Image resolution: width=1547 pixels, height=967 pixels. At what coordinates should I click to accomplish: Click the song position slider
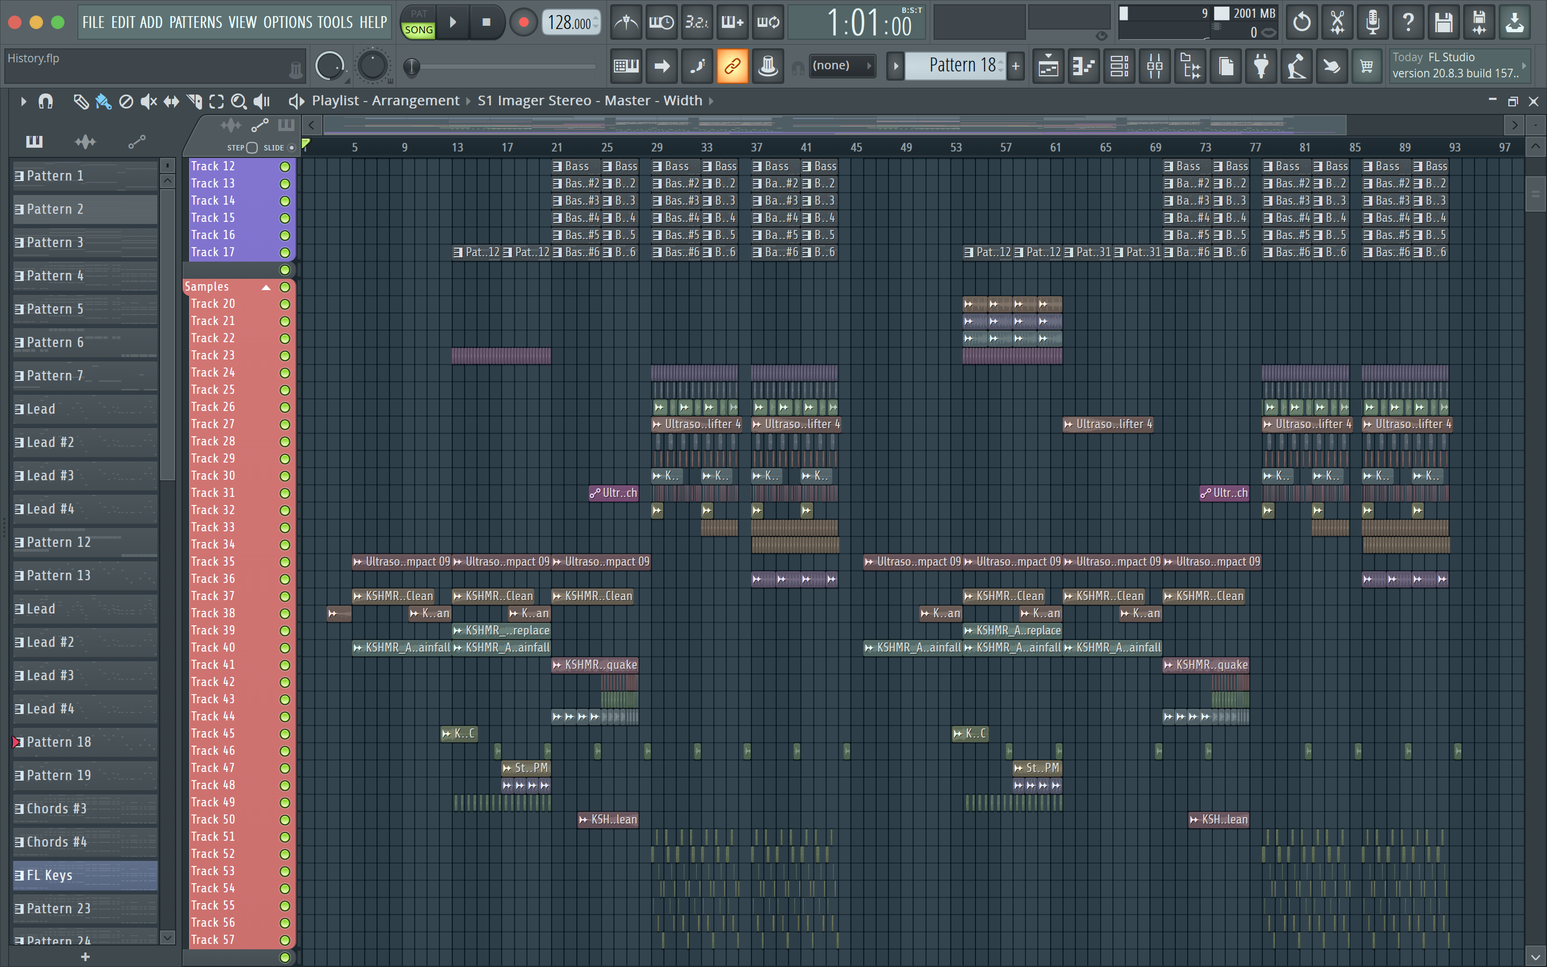503,66
